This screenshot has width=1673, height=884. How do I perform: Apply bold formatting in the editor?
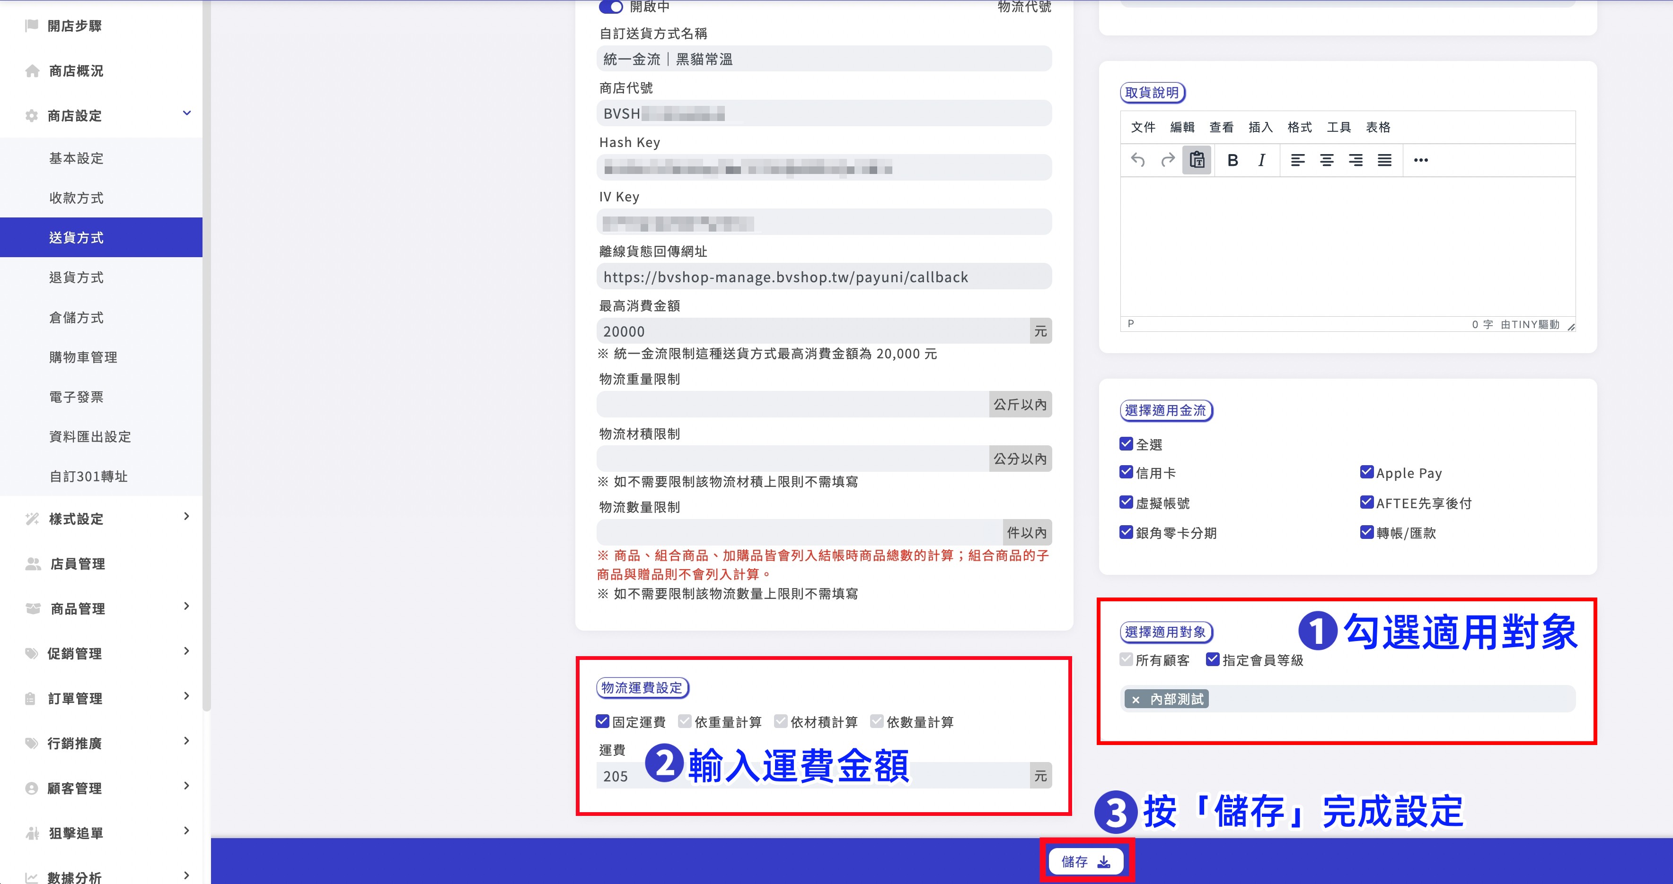coord(1233,160)
